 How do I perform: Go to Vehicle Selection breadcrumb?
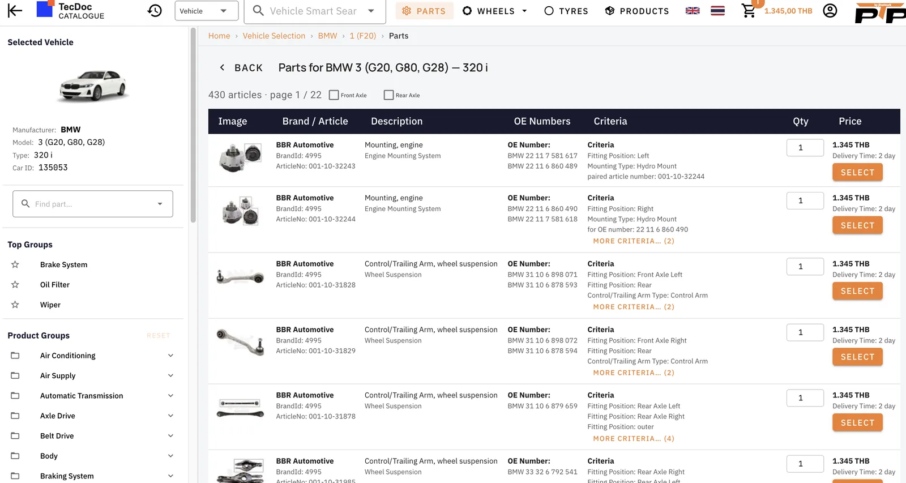pyautogui.click(x=274, y=36)
